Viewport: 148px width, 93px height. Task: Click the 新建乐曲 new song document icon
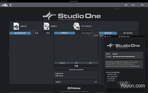tap(16, 26)
